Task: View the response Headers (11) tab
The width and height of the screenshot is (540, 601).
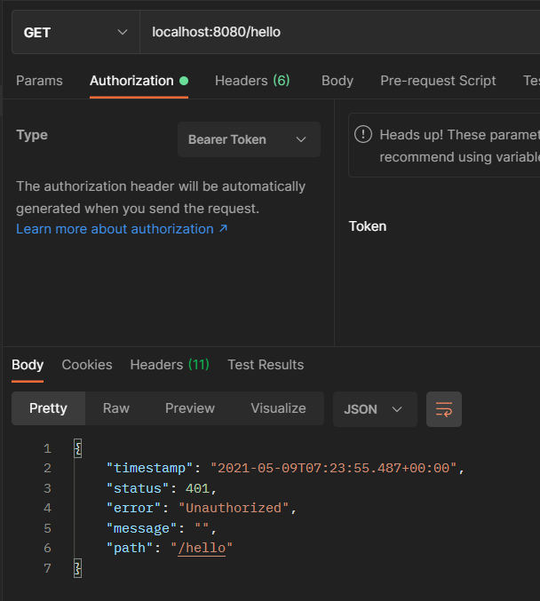Action: (x=170, y=365)
